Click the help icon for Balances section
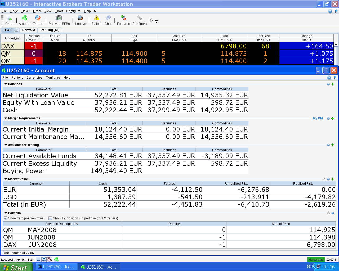Screen dimensions: 339x271 (x=328, y=84)
